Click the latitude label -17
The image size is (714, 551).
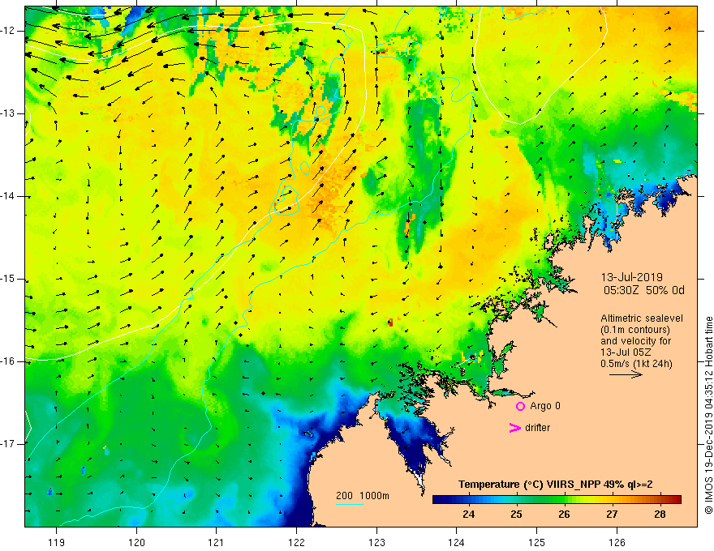(x=8, y=444)
